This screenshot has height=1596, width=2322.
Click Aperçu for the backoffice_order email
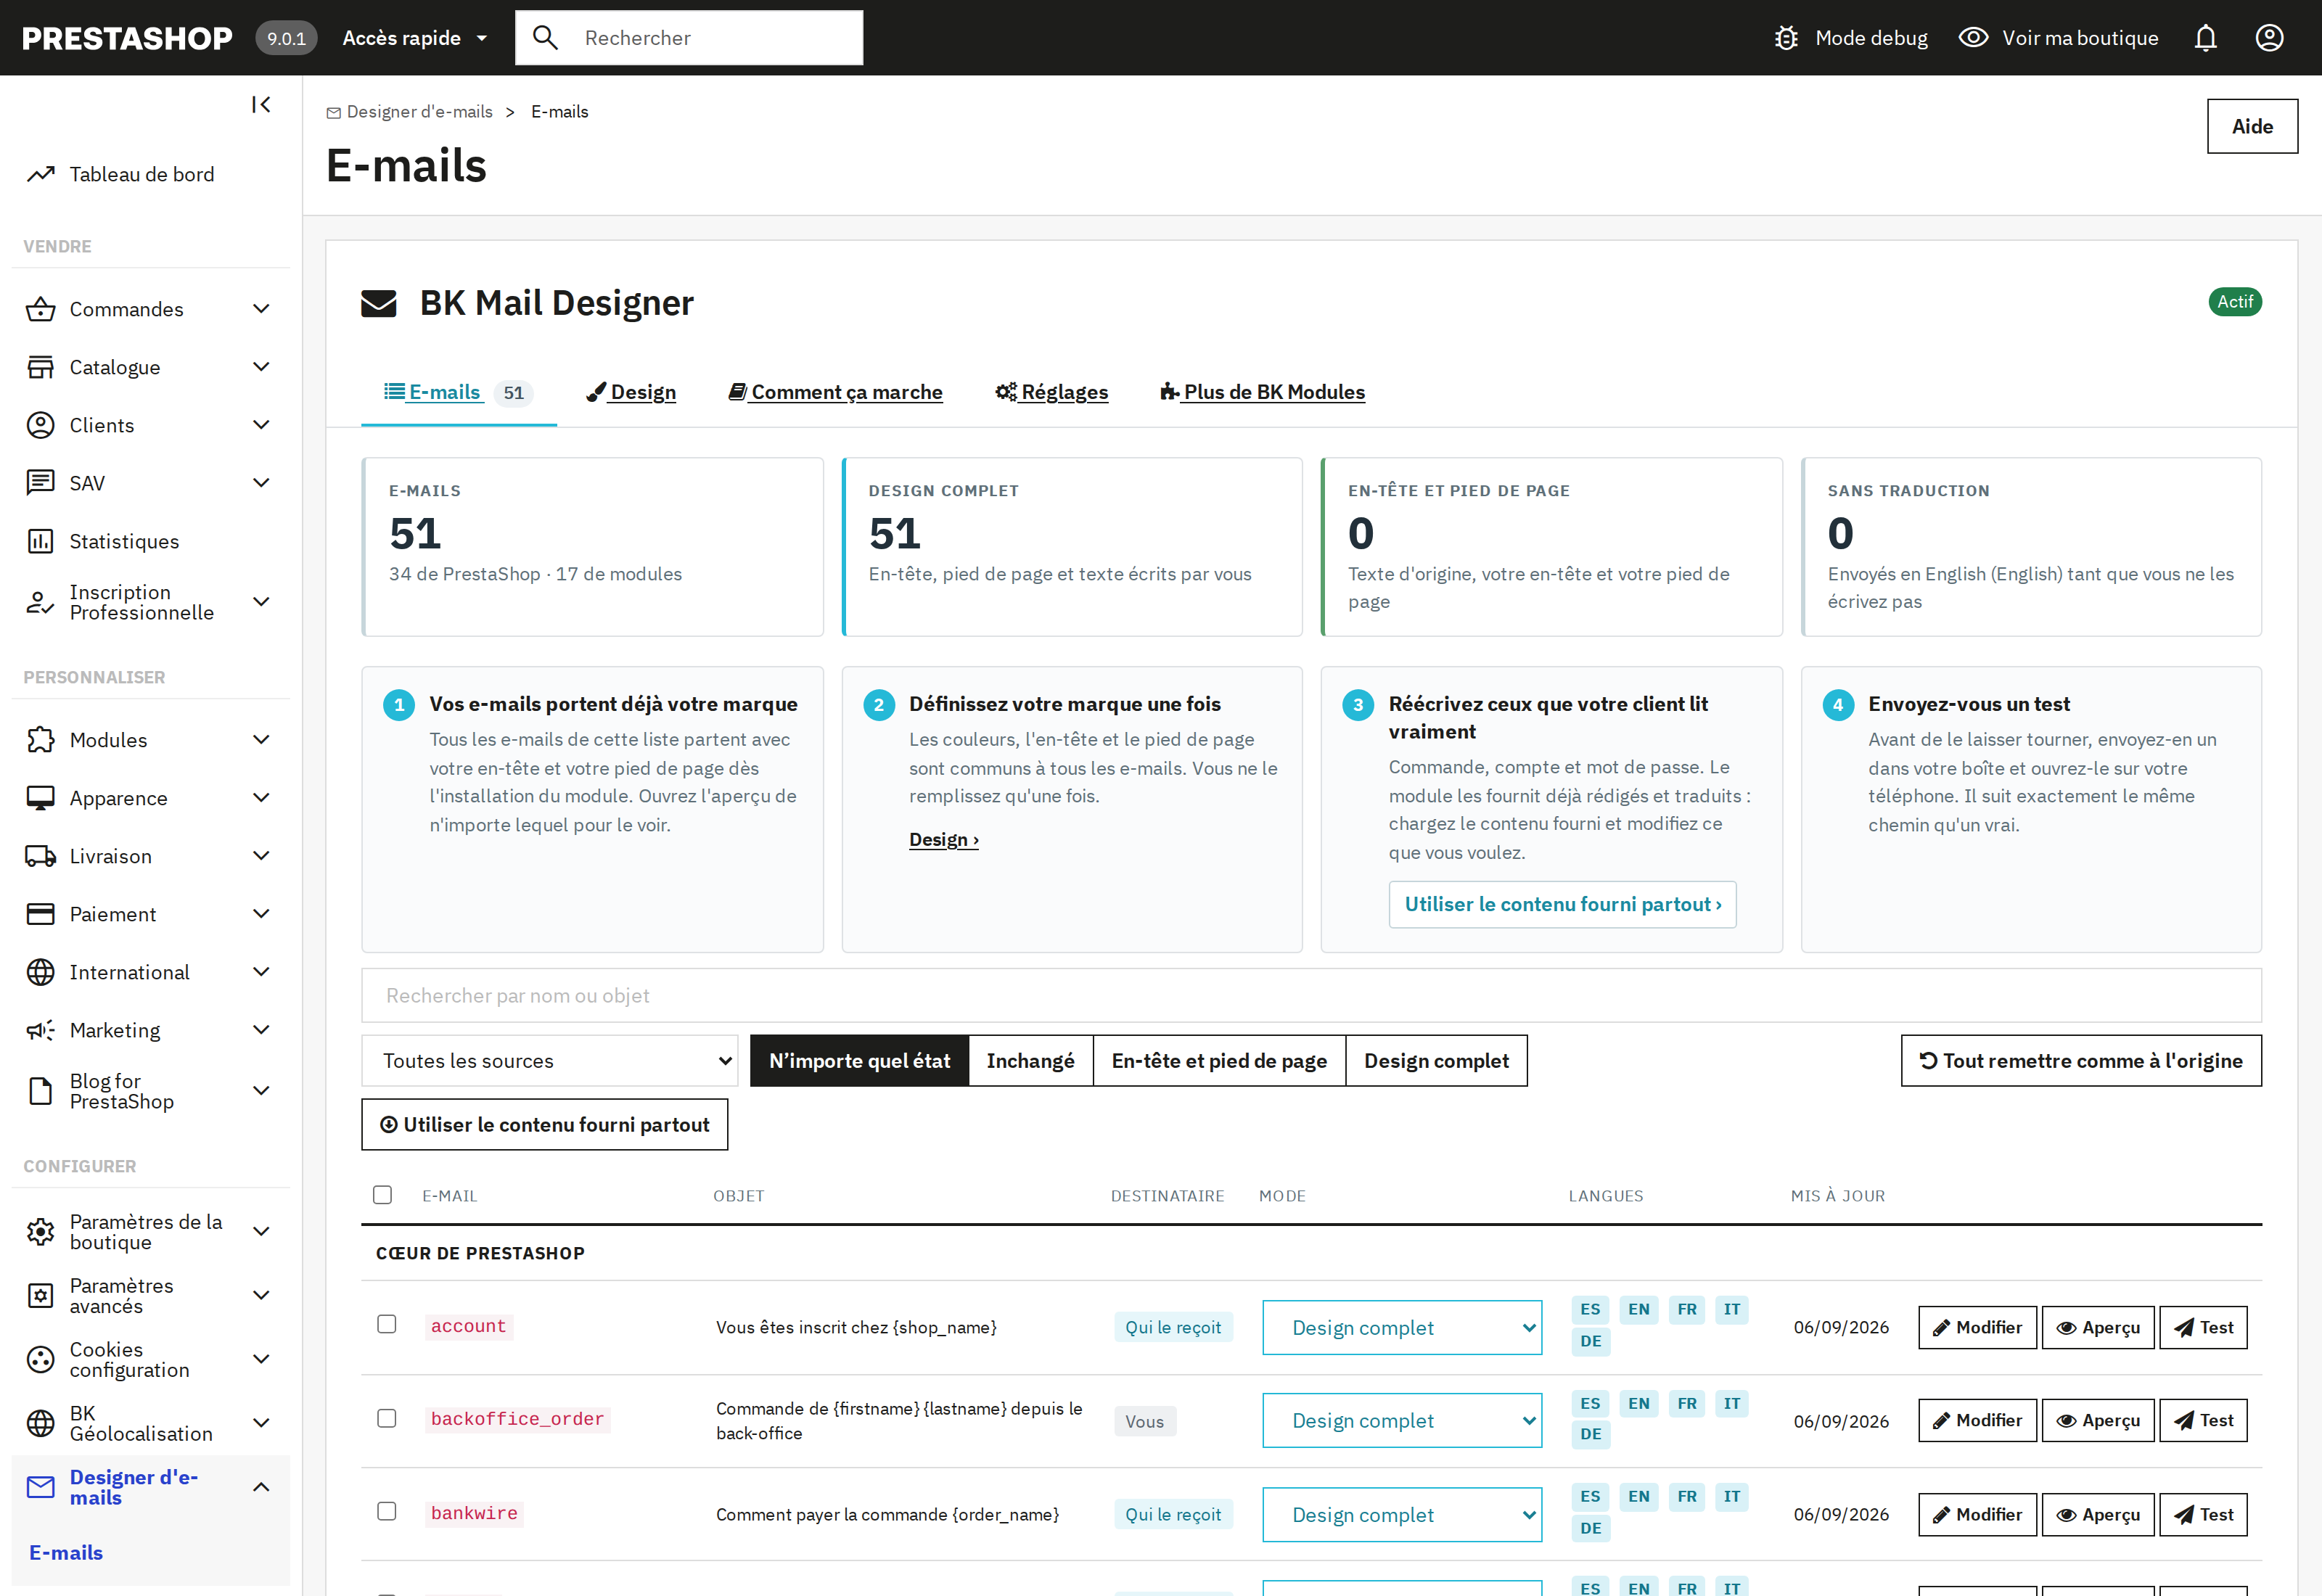(2098, 1421)
